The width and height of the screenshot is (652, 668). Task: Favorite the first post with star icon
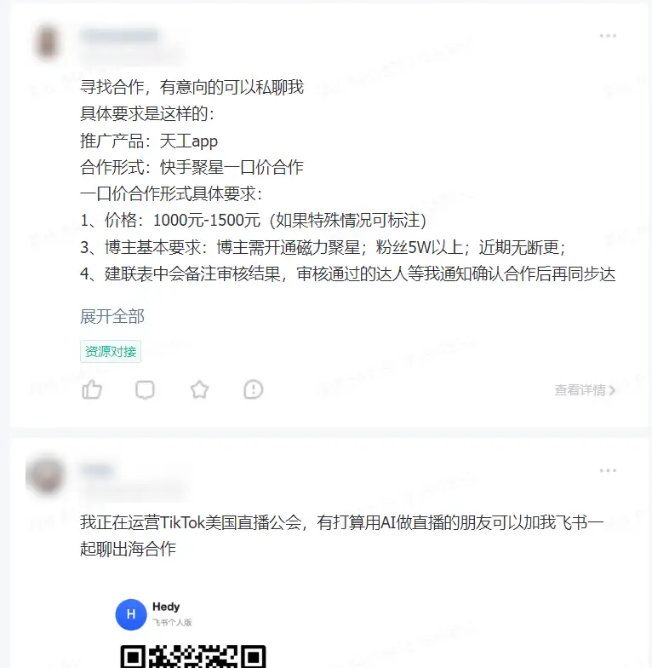pos(199,389)
